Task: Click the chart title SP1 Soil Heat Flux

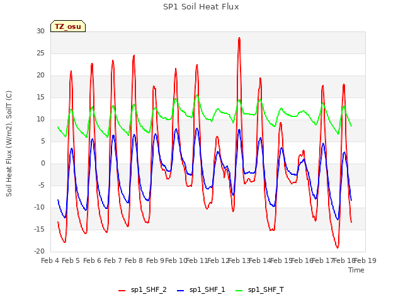Action: [x=201, y=7]
